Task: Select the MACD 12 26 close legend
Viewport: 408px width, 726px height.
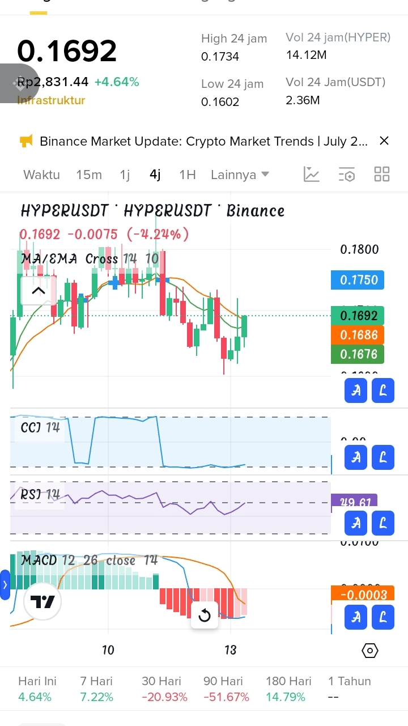Action: (89, 561)
